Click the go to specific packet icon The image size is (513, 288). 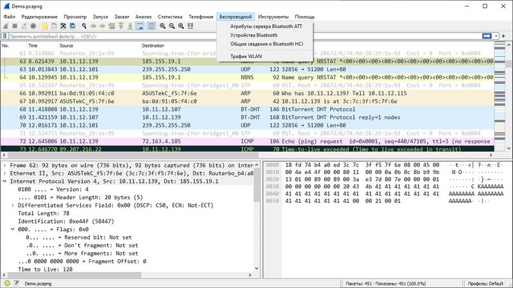[112, 26]
